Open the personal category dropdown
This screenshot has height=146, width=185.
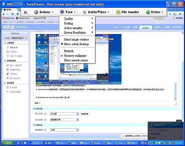64,114
